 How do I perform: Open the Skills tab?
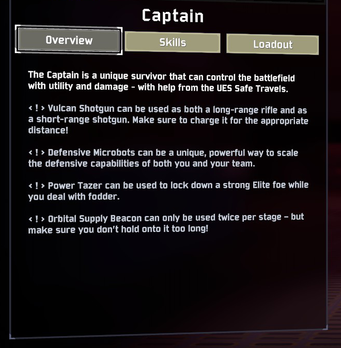point(173,43)
